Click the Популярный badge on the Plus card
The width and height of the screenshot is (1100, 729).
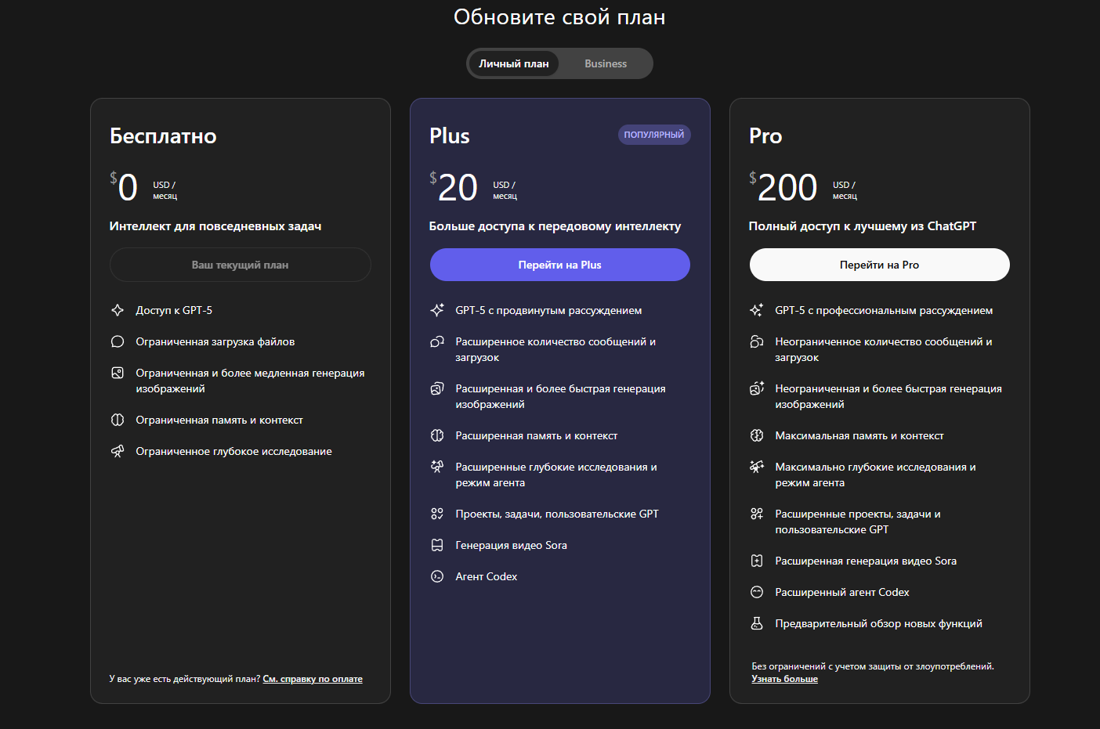pyautogui.click(x=653, y=135)
